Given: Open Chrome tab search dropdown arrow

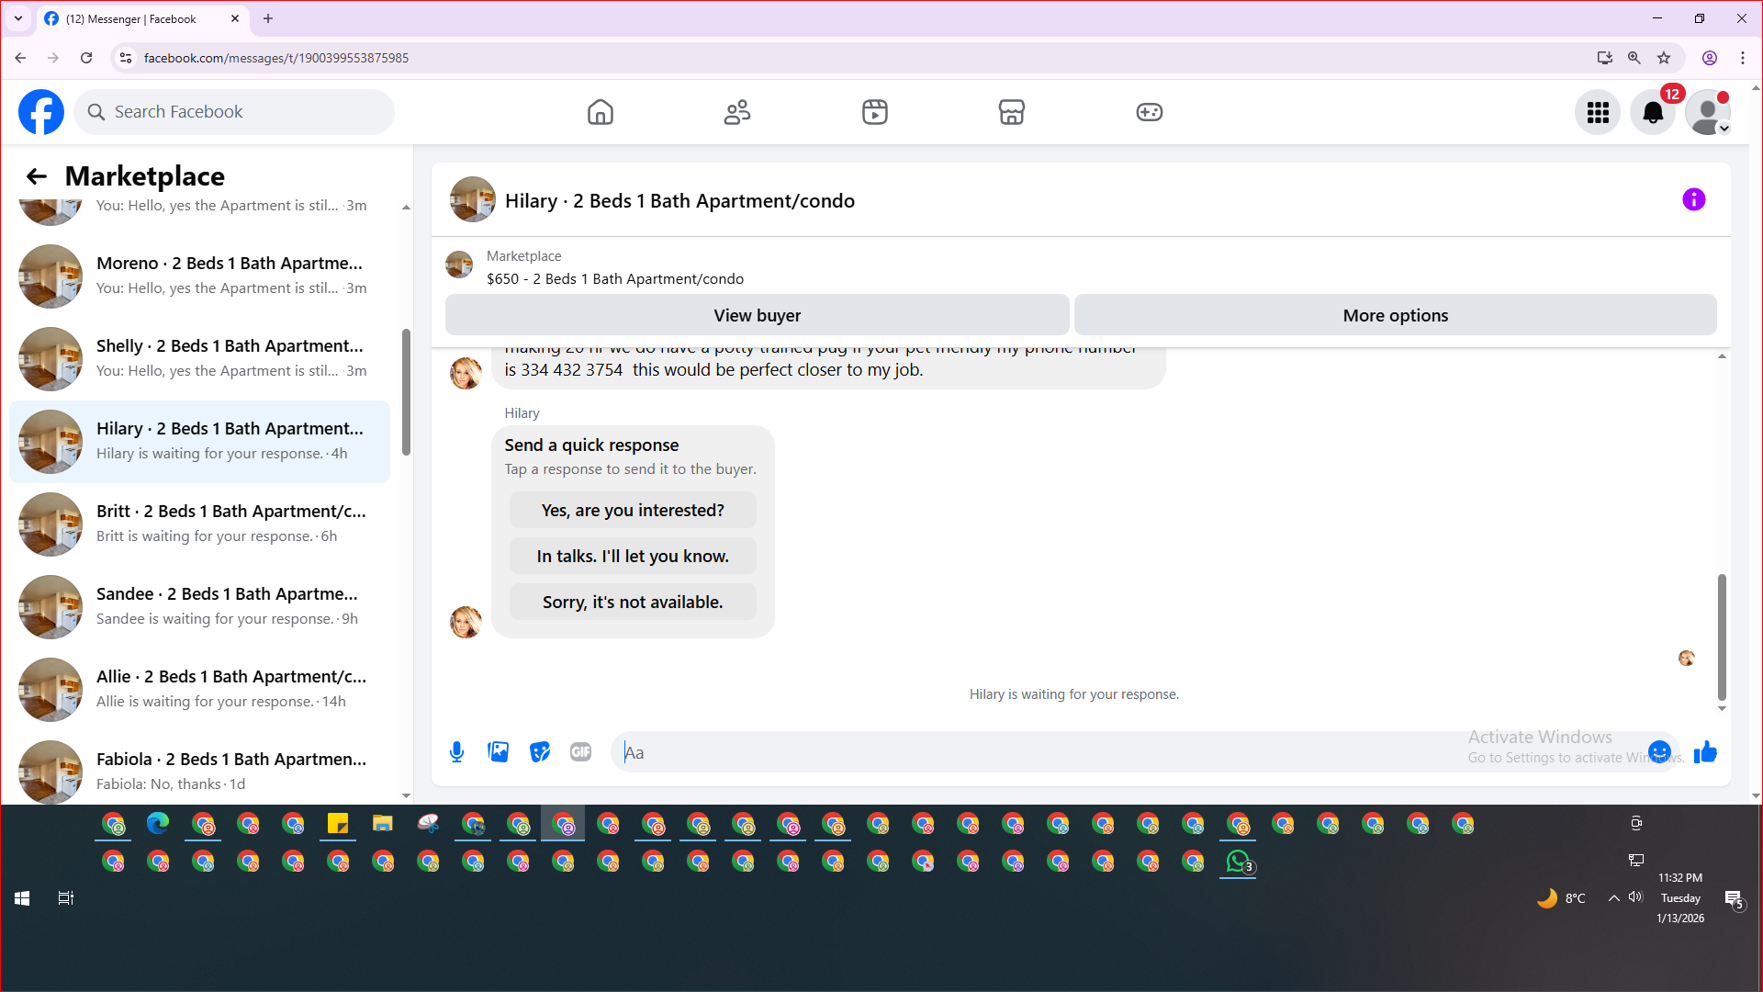Looking at the screenshot, I should [18, 18].
